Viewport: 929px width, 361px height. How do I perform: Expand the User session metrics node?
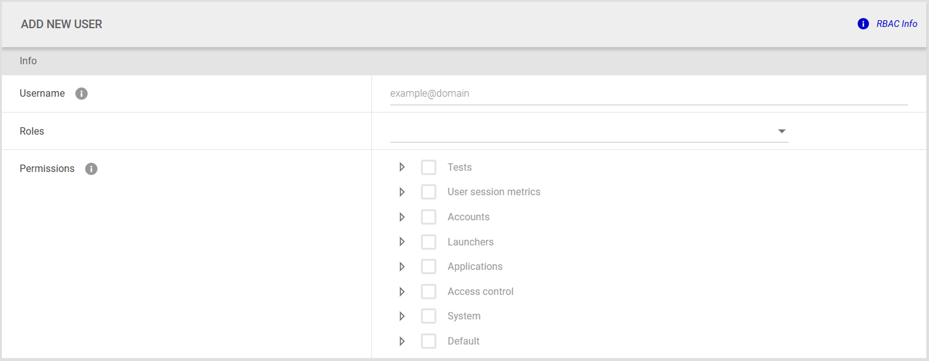(x=402, y=192)
